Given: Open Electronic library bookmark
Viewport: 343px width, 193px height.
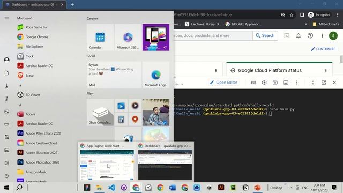Looking at the screenshot, I should [203, 24].
